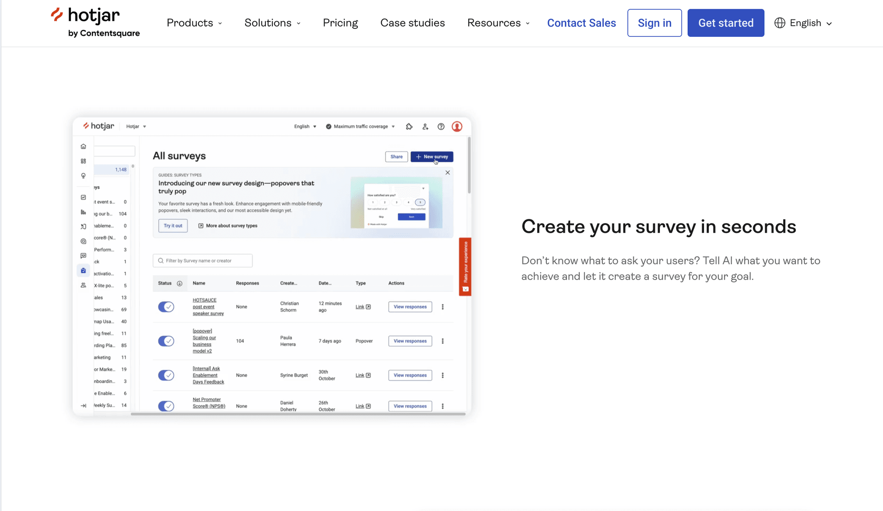
Task: View responses for Scaling our business survey
Action: [410, 341]
